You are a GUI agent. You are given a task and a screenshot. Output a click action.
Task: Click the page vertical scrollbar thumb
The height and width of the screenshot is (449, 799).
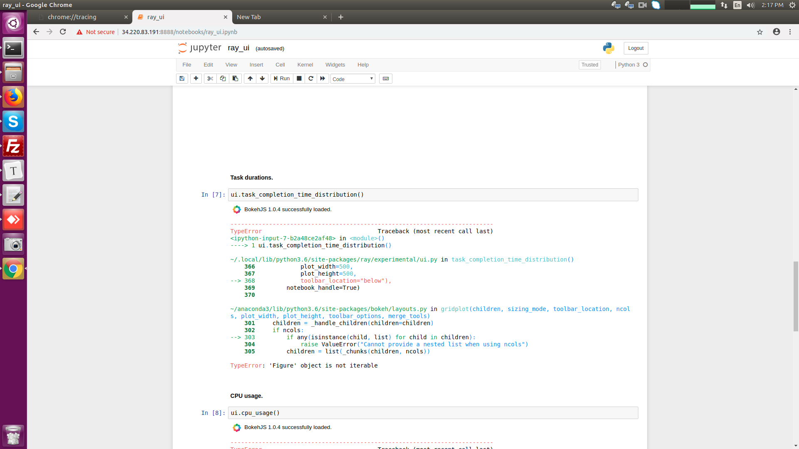[796, 296]
